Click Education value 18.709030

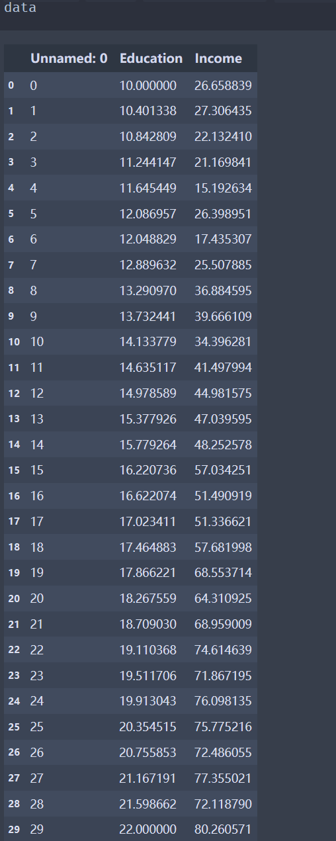pyautogui.click(x=148, y=624)
